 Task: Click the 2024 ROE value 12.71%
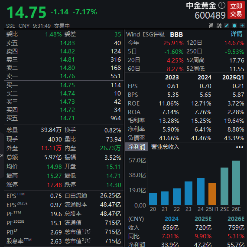coord(201,104)
